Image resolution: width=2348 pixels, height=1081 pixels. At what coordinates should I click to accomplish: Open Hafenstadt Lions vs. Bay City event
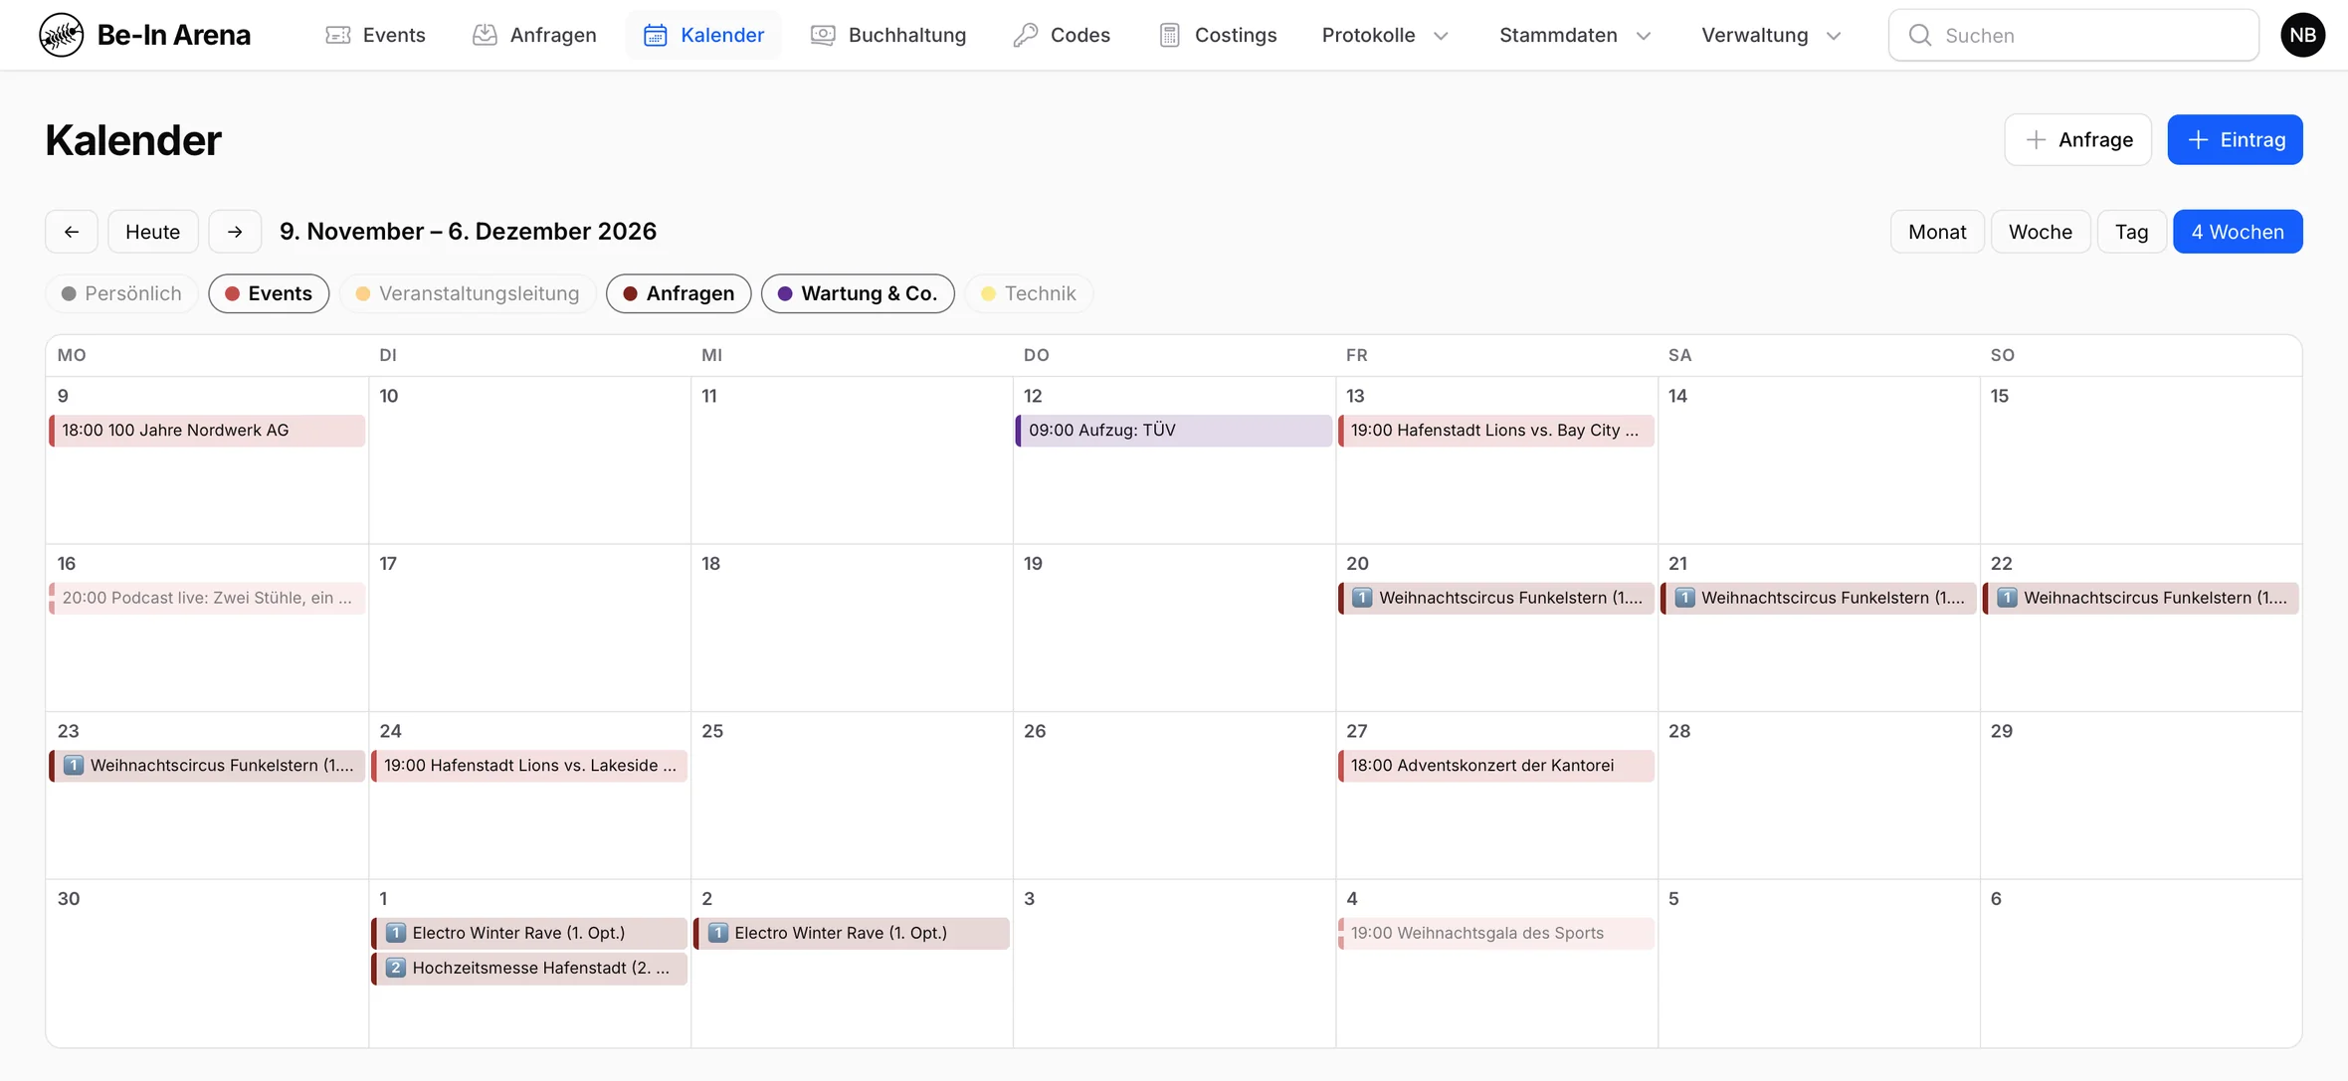pos(1496,431)
